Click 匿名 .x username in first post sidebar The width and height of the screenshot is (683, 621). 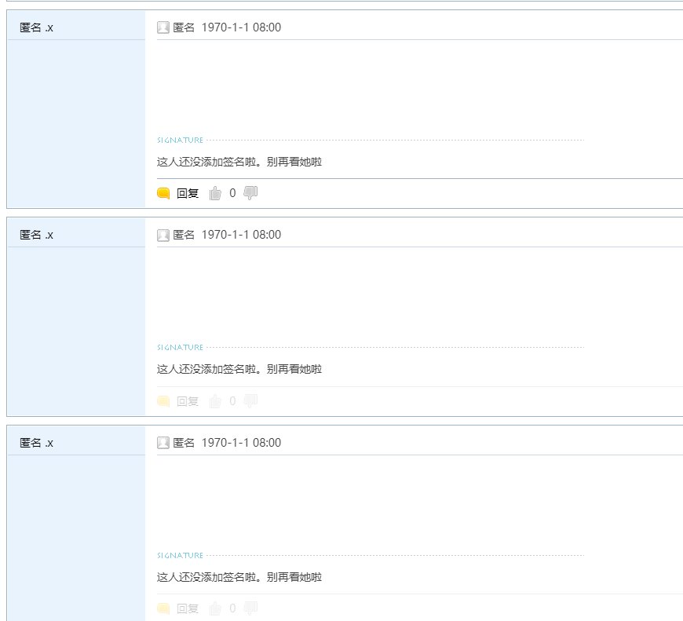[x=37, y=27]
